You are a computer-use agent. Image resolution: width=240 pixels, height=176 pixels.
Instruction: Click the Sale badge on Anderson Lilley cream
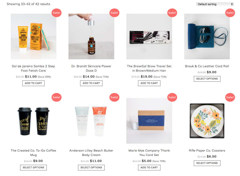114,97
